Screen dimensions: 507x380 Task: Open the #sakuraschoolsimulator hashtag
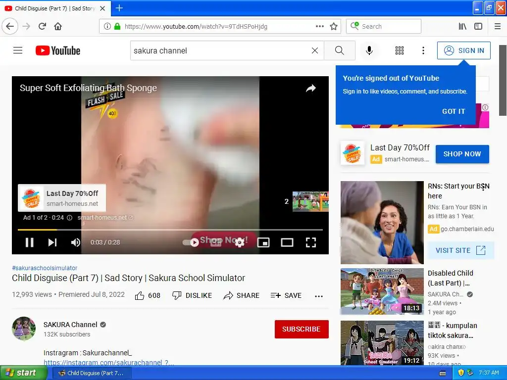tap(45, 268)
